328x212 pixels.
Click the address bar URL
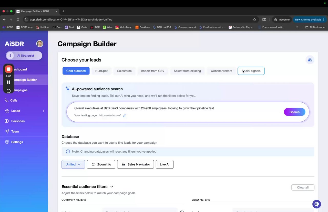(71, 19)
